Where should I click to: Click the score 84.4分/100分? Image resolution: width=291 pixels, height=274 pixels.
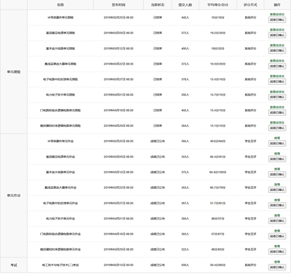218,172
